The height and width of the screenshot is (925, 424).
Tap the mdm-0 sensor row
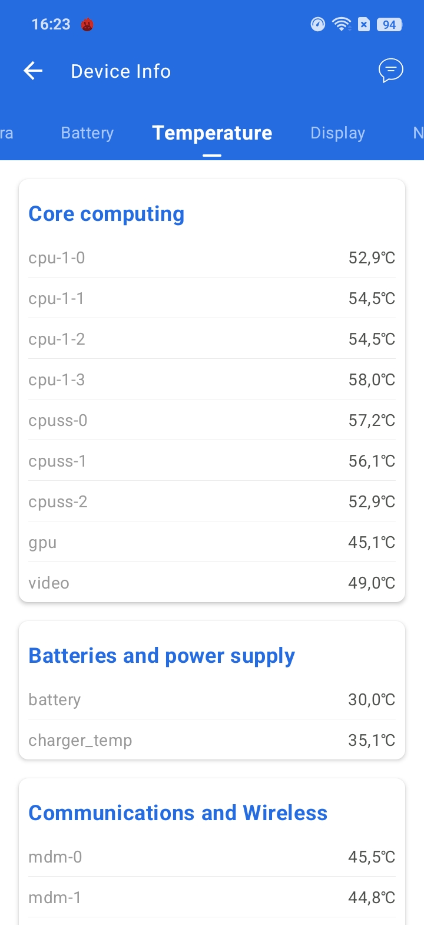coord(212,857)
